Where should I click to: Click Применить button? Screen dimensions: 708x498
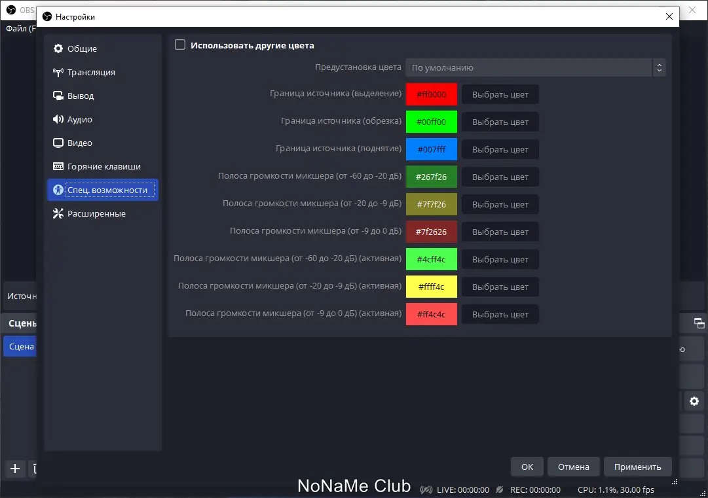point(637,467)
